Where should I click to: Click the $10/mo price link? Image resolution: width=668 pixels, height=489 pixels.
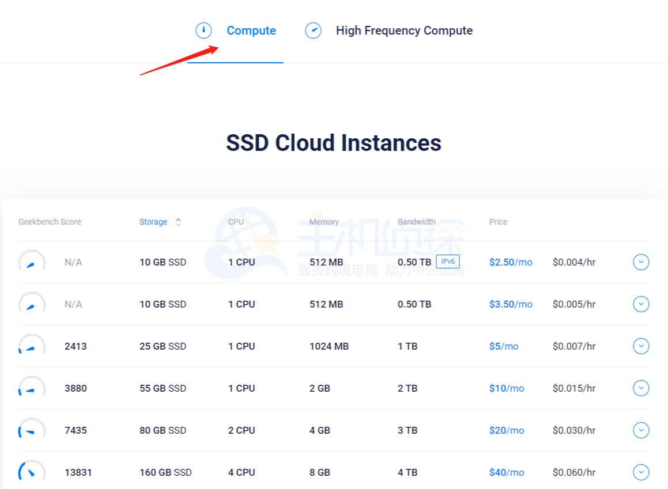(x=506, y=388)
